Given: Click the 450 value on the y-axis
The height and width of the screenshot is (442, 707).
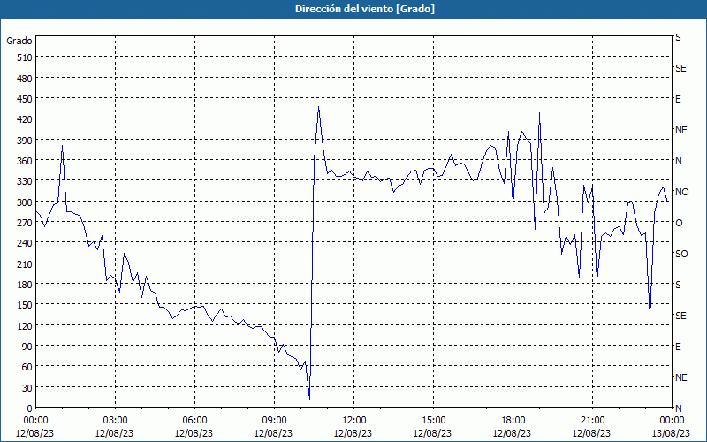Looking at the screenshot, I should tap(24, 99).
